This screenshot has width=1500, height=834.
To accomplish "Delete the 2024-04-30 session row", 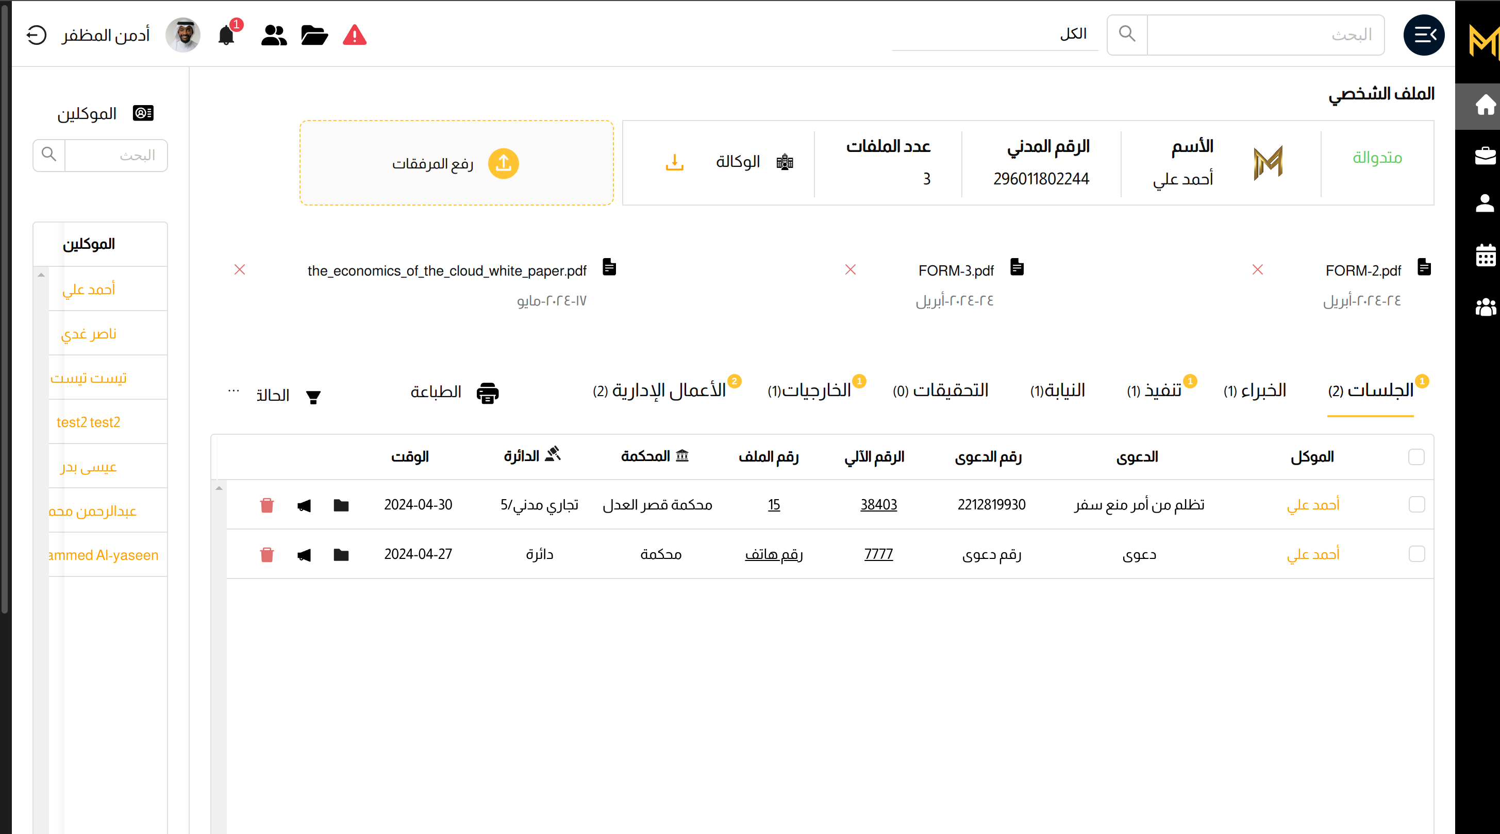I will click(266, 505).
